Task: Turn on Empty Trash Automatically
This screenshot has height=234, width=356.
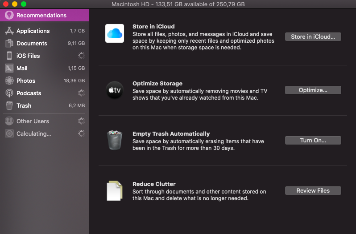Action: tap(313, 140)
